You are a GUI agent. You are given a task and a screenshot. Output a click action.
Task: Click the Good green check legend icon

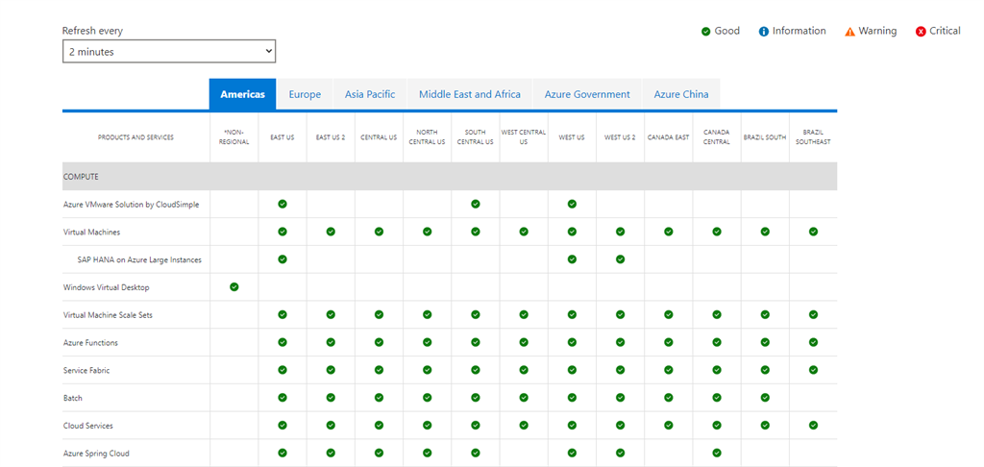(x=706, y=32)
